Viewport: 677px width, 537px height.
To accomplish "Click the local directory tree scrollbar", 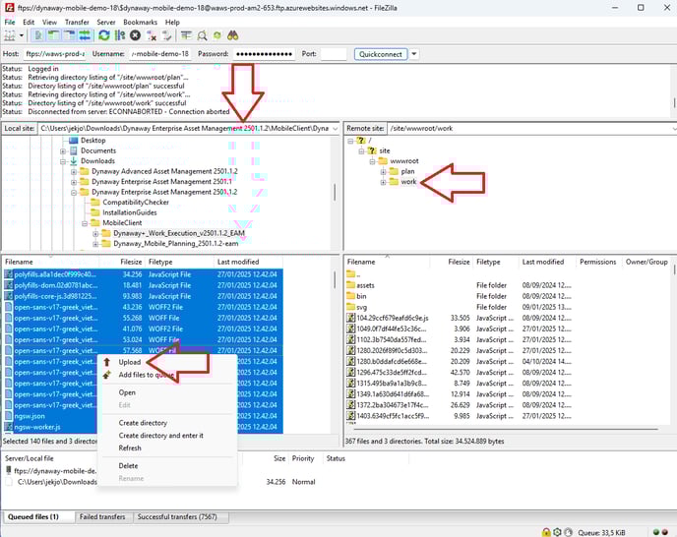I will (x=335, y=192).
